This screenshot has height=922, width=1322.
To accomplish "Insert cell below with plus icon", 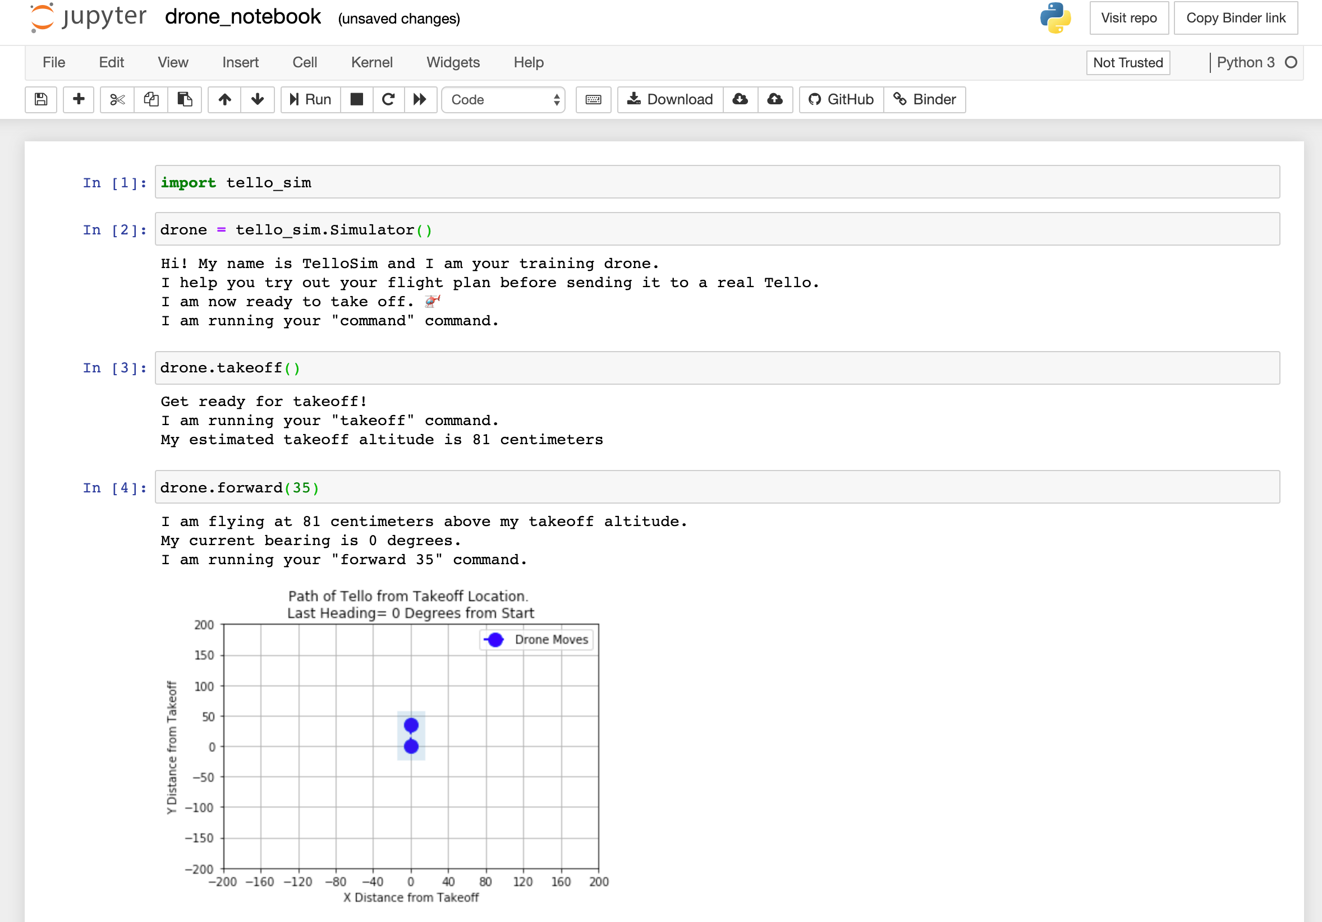I will click(x=79, y=100).
